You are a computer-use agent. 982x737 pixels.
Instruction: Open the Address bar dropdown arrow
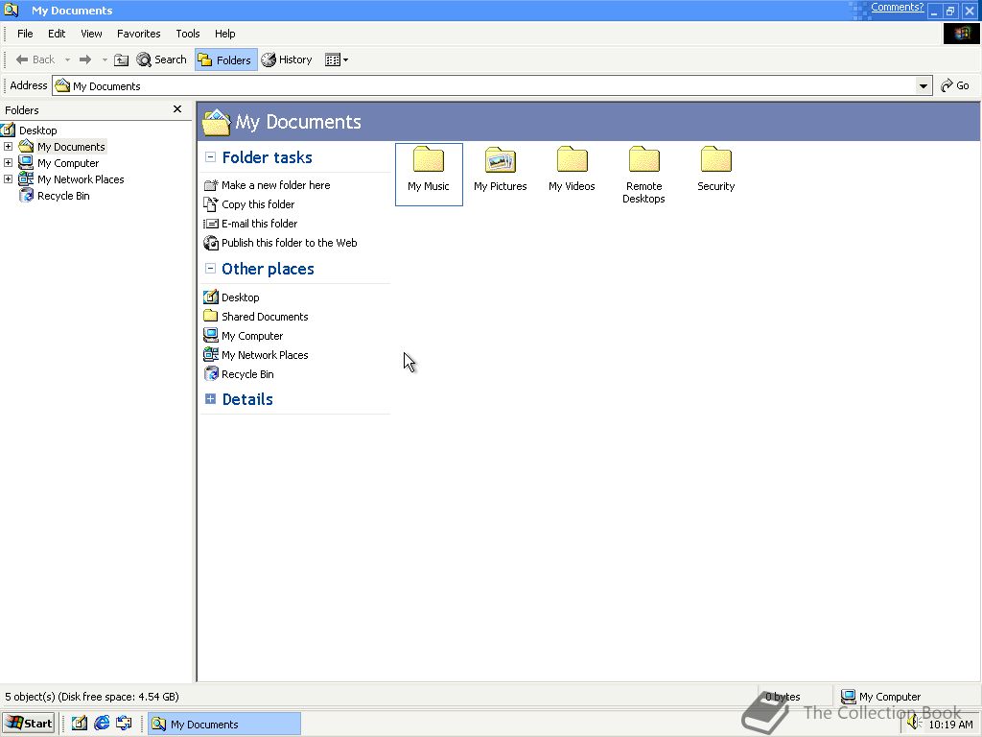[x=924, y=85]
